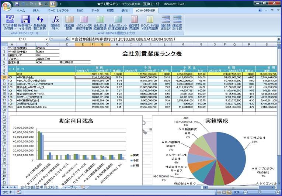Viewport: 282px width, 196px height.
Task: Open the 表示 ribbon tab
Action: click(x=125, y=11)
